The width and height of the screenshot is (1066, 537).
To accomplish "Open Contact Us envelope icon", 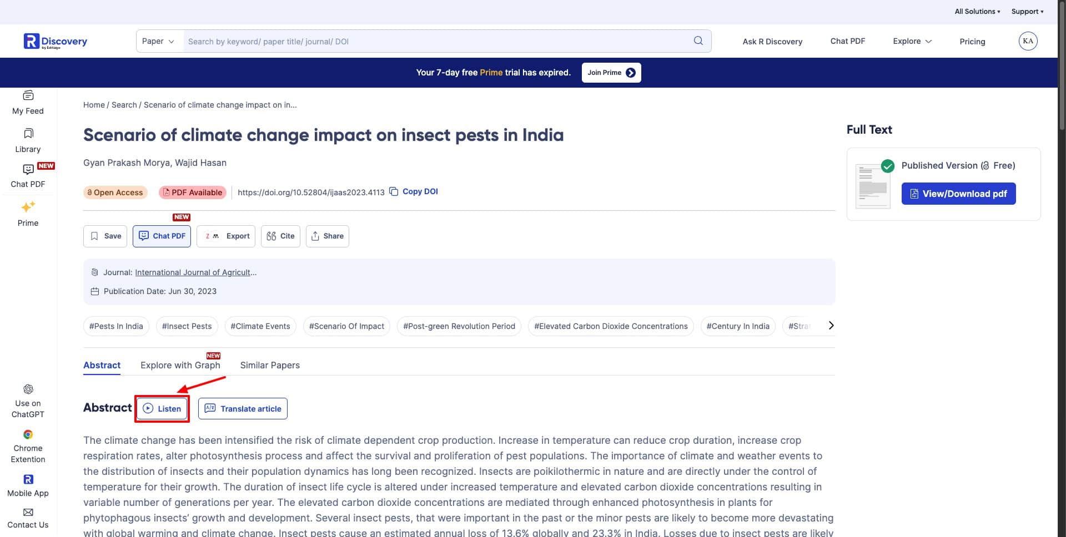I will coord(28,512).
